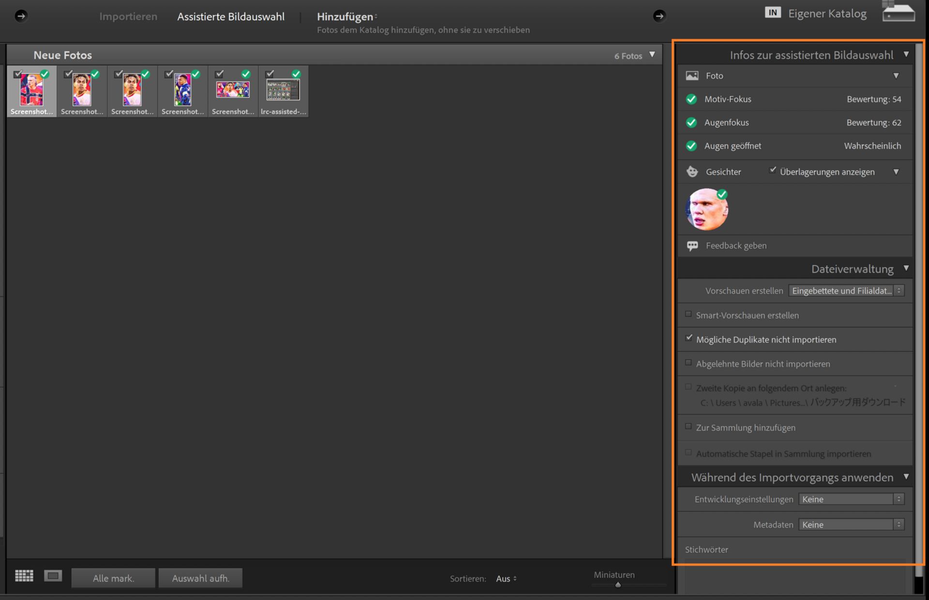Open the Sortieren dropdown set to Aus
Image resolution: width=929 pixels, height=600 pixels.
pos(506,579)
